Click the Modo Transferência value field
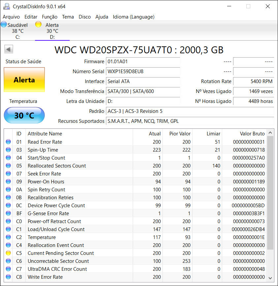The width and height of the screenshot is (278, 286). click(x=143, y=91)
